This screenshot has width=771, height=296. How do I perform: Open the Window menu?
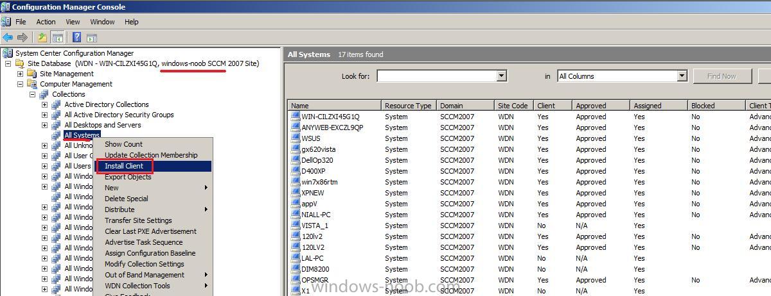[x=102, y=22]
